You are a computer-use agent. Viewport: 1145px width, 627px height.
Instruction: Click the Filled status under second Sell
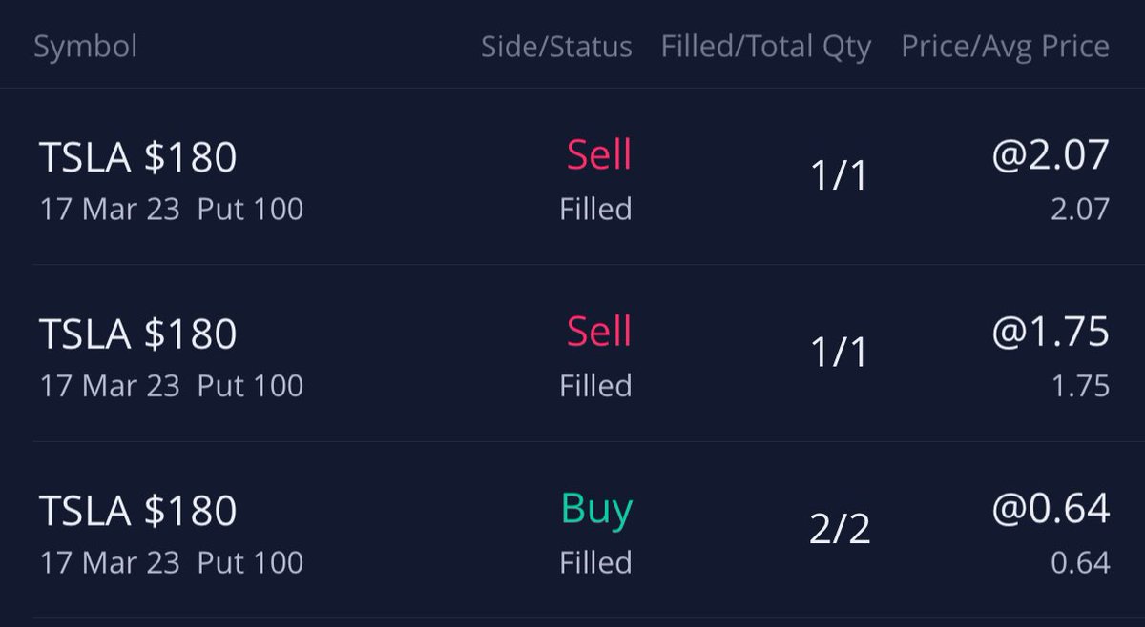pos(595,386)
